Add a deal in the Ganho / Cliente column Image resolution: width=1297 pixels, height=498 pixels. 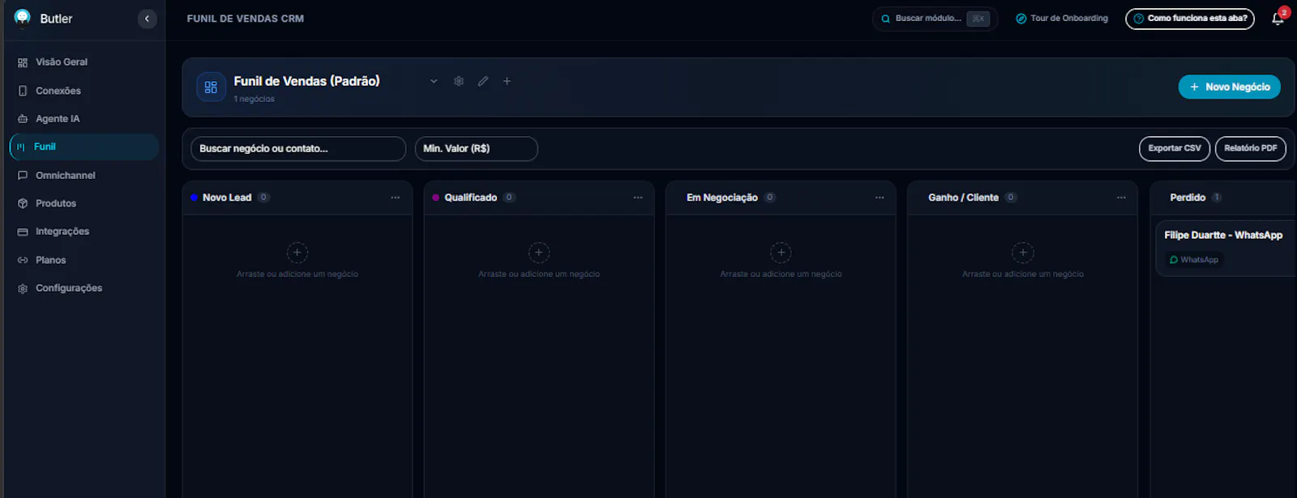pos(1023,253)
